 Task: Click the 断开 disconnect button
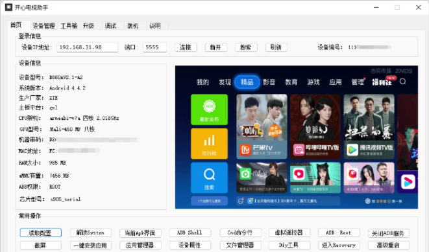click(216, 47)
